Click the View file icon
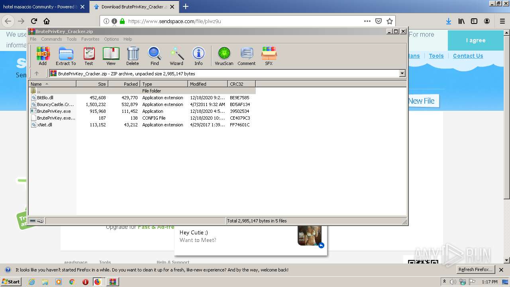Screen dimensions: 510x287 111,56
